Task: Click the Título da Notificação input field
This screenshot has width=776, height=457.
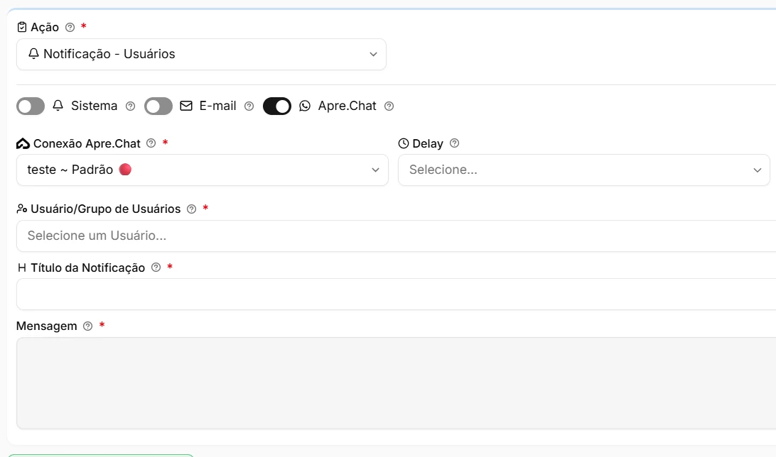Action: tap(396, 294)
